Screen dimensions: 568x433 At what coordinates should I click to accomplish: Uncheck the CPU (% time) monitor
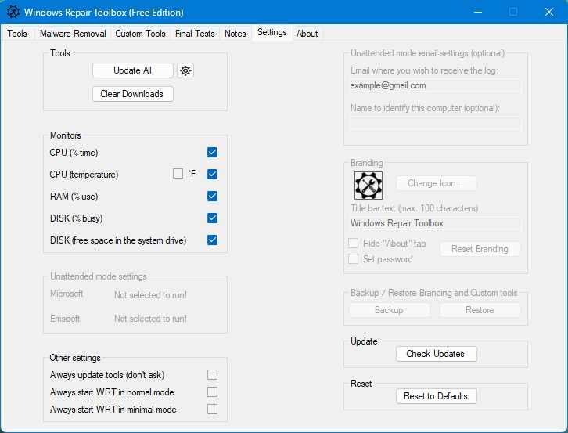pyautogui.click(x=212, y=153)
